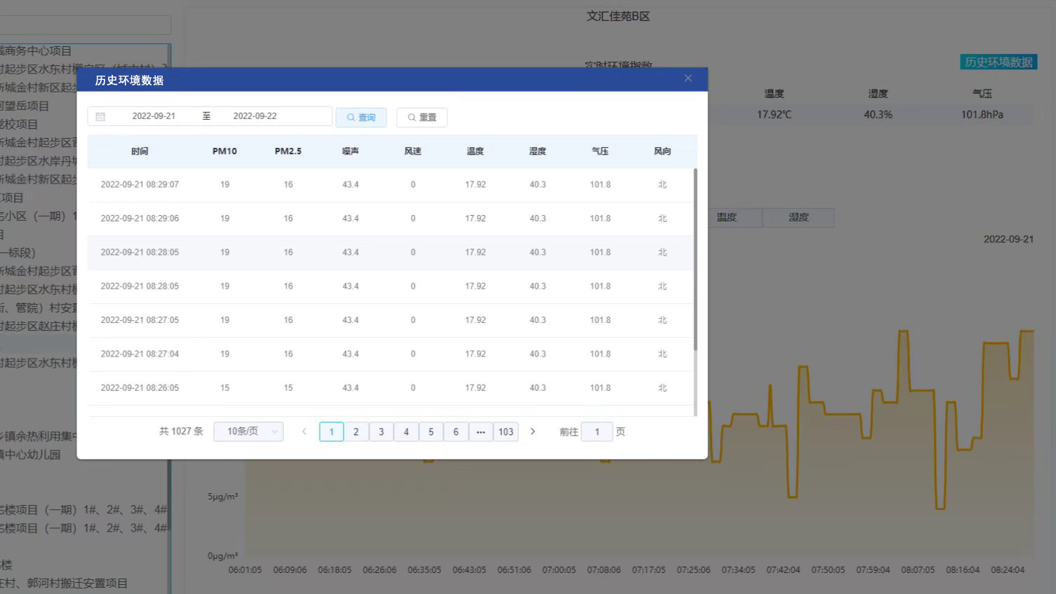Click the pagination ellipsis to jump ahead
The height and width of the screenshot is (594, 1056).
click(x=480, y=431)
